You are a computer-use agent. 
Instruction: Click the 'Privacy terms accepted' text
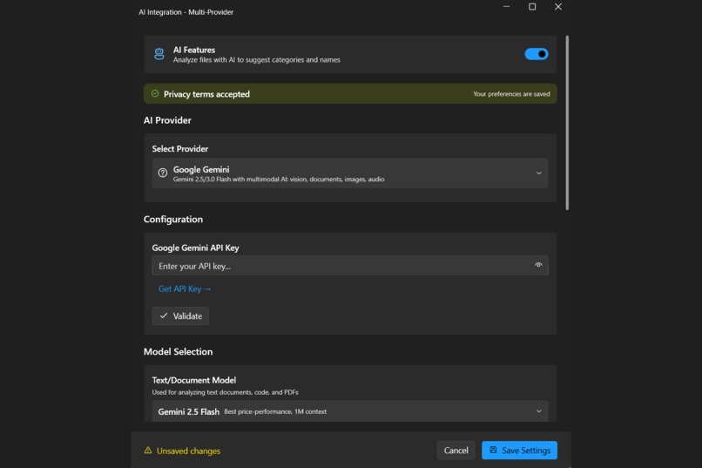[206, 94]
